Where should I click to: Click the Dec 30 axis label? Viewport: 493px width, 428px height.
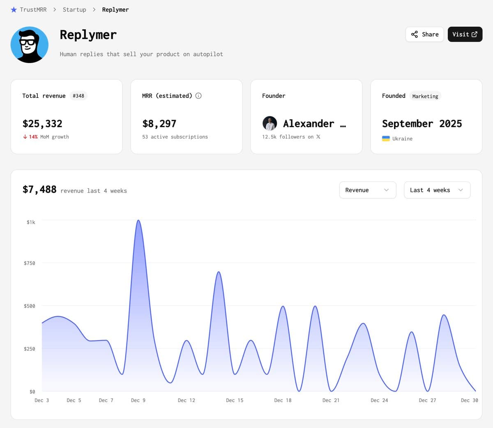[470, 400]
